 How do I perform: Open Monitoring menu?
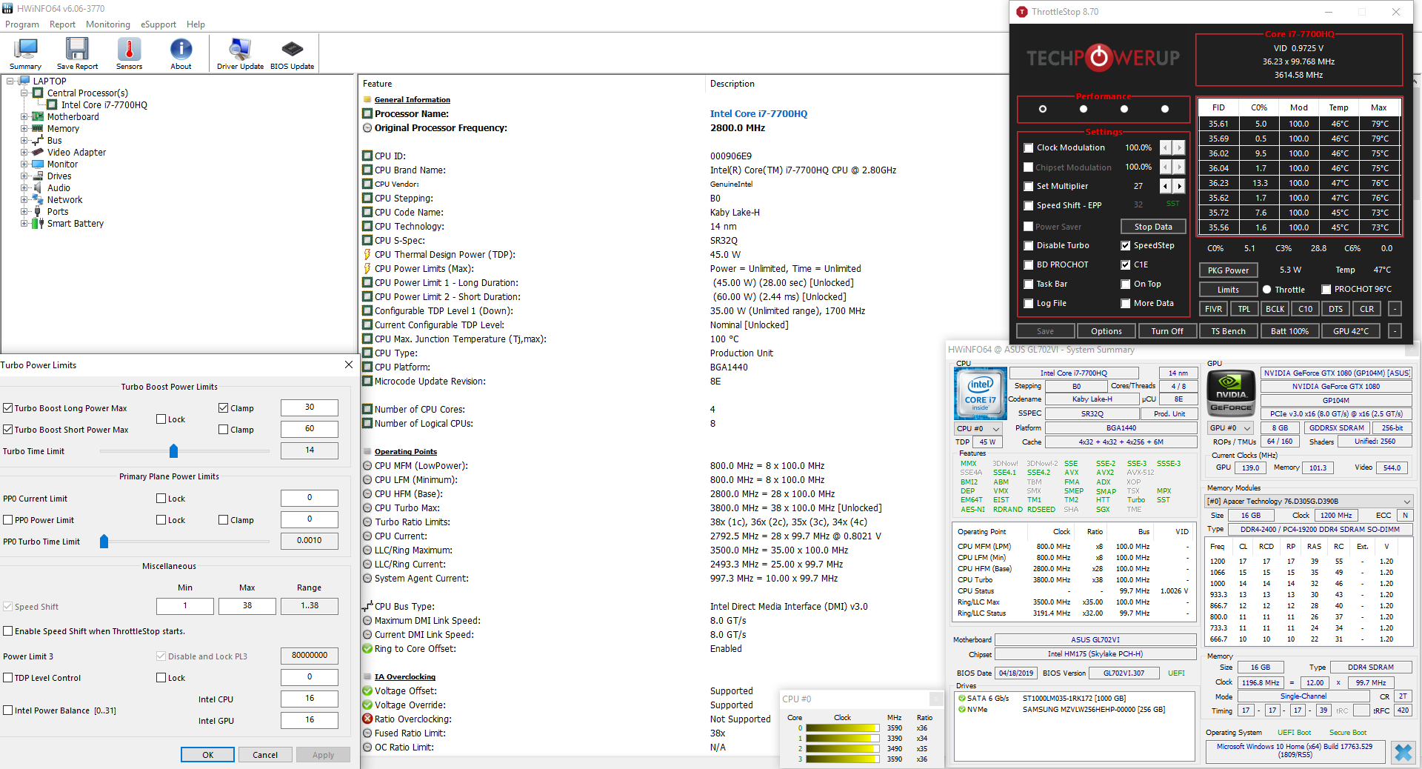coord(108,24)
